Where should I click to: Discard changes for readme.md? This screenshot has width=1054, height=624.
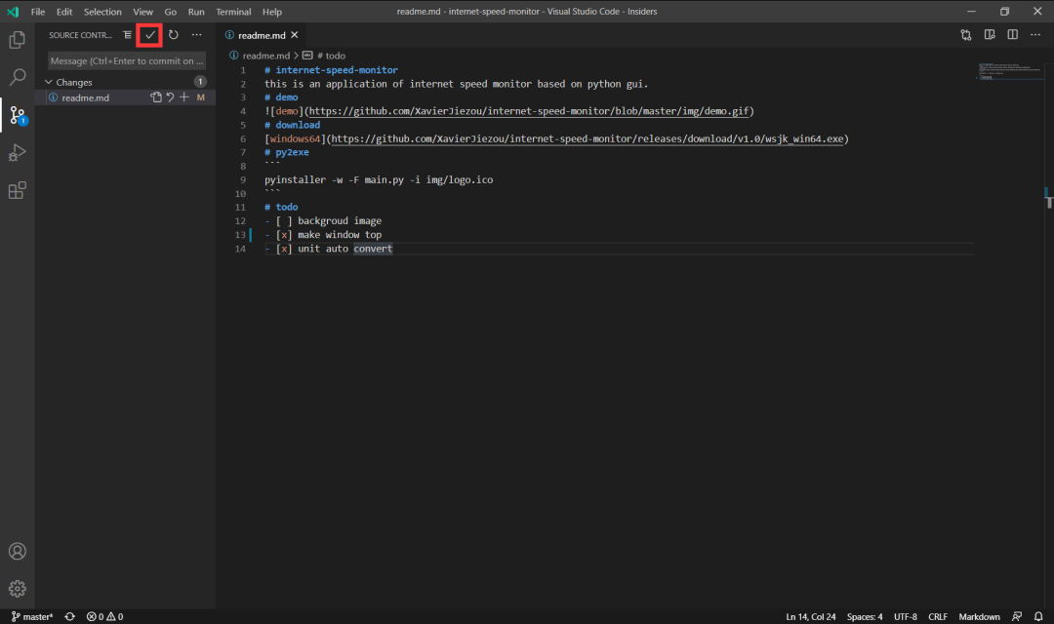(170, 97)
